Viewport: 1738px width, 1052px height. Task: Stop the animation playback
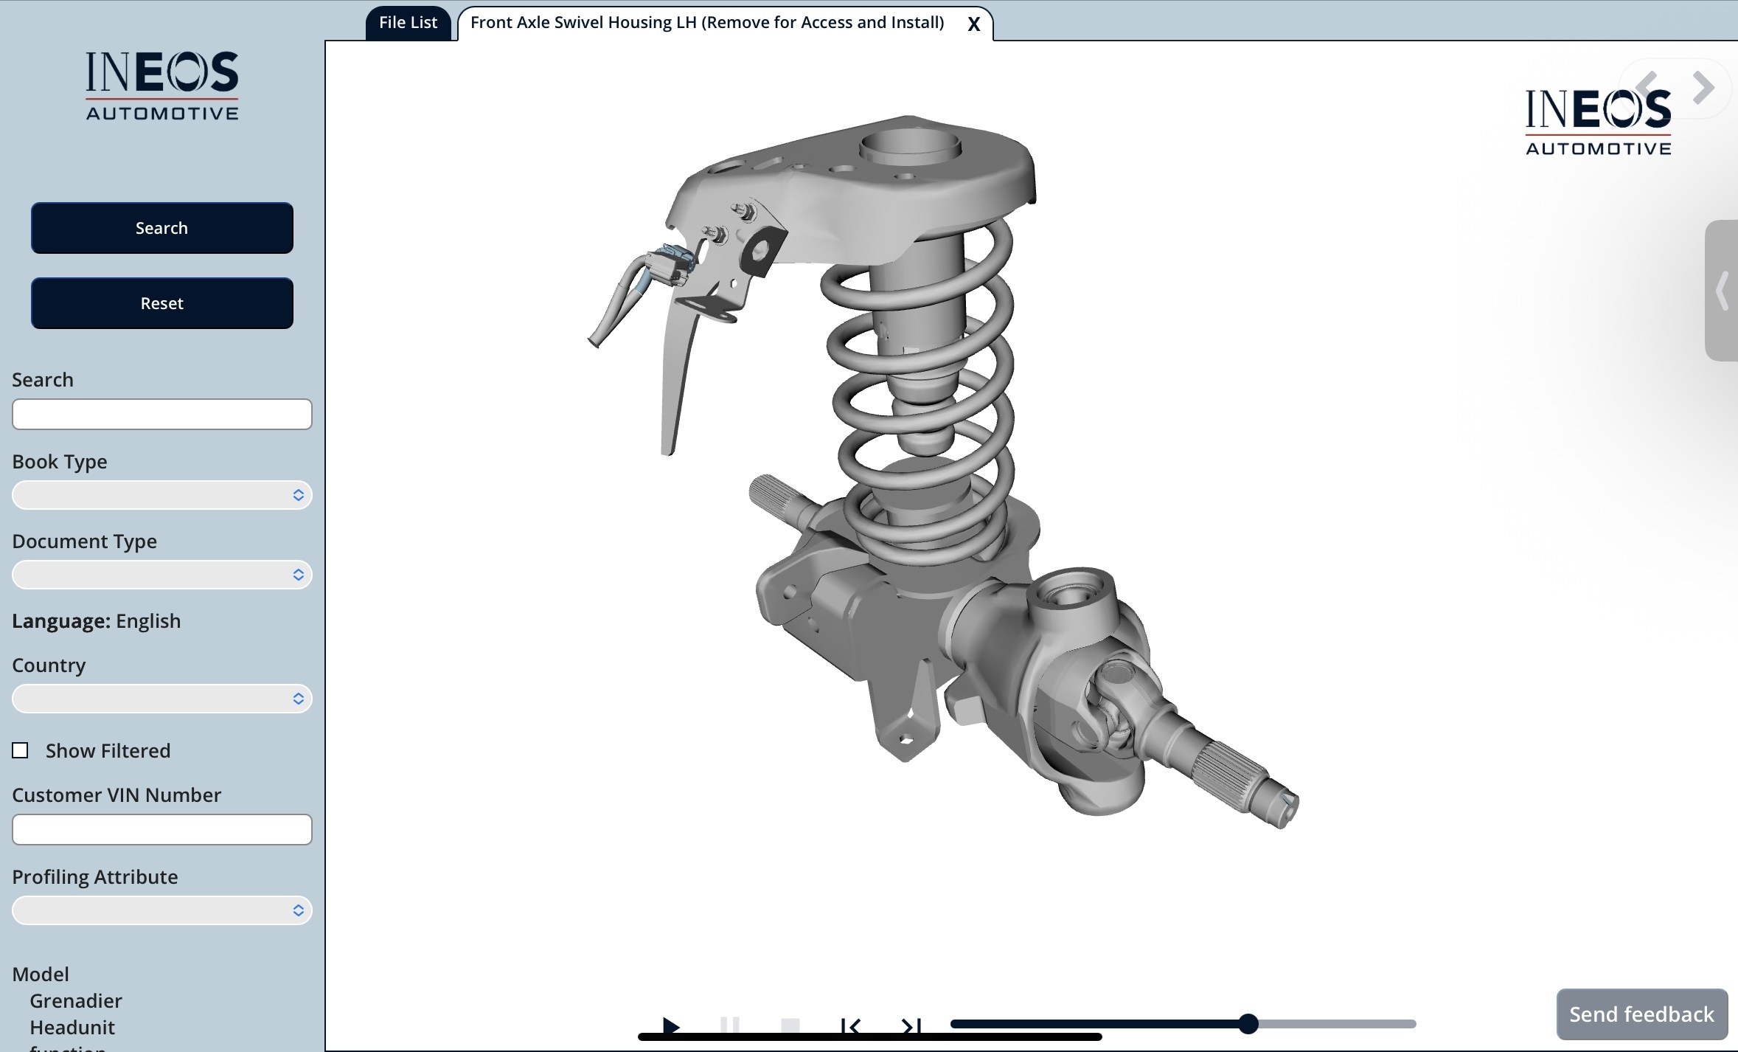pos(790,1025)
